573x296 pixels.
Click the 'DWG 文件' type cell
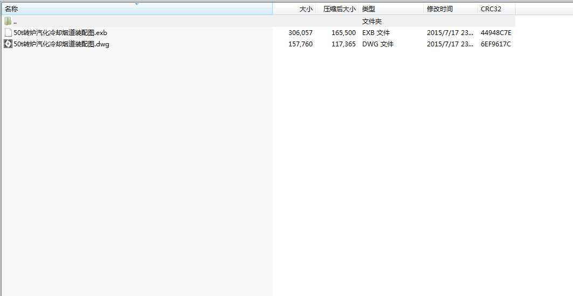point(378,44)
